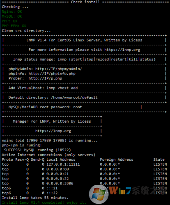This screenshot has height=205, width=170.
Task: Click the 'Check install' heading text
Action: pos(85,2)
